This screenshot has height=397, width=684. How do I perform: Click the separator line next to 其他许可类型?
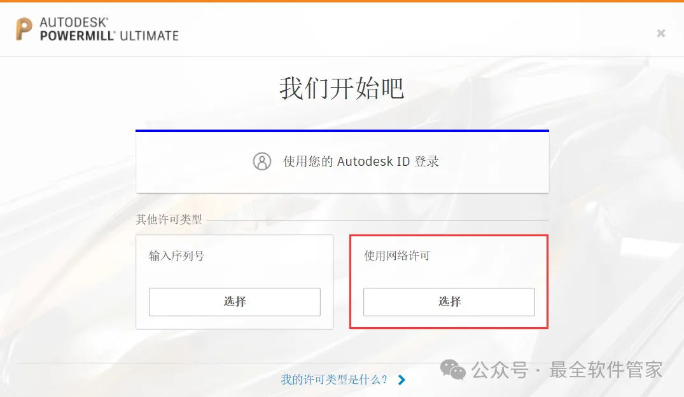pos(377,220)
